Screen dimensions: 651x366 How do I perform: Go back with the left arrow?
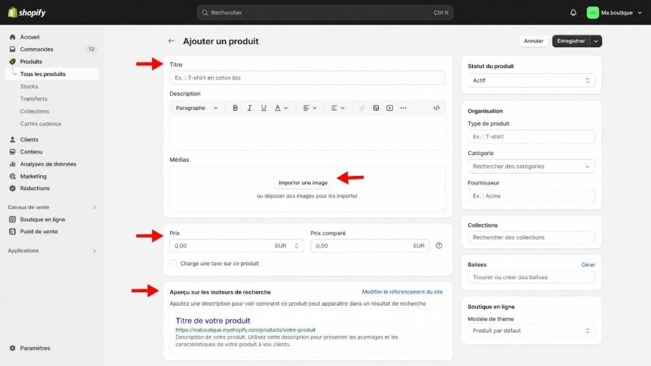click(x=171, y=41)
